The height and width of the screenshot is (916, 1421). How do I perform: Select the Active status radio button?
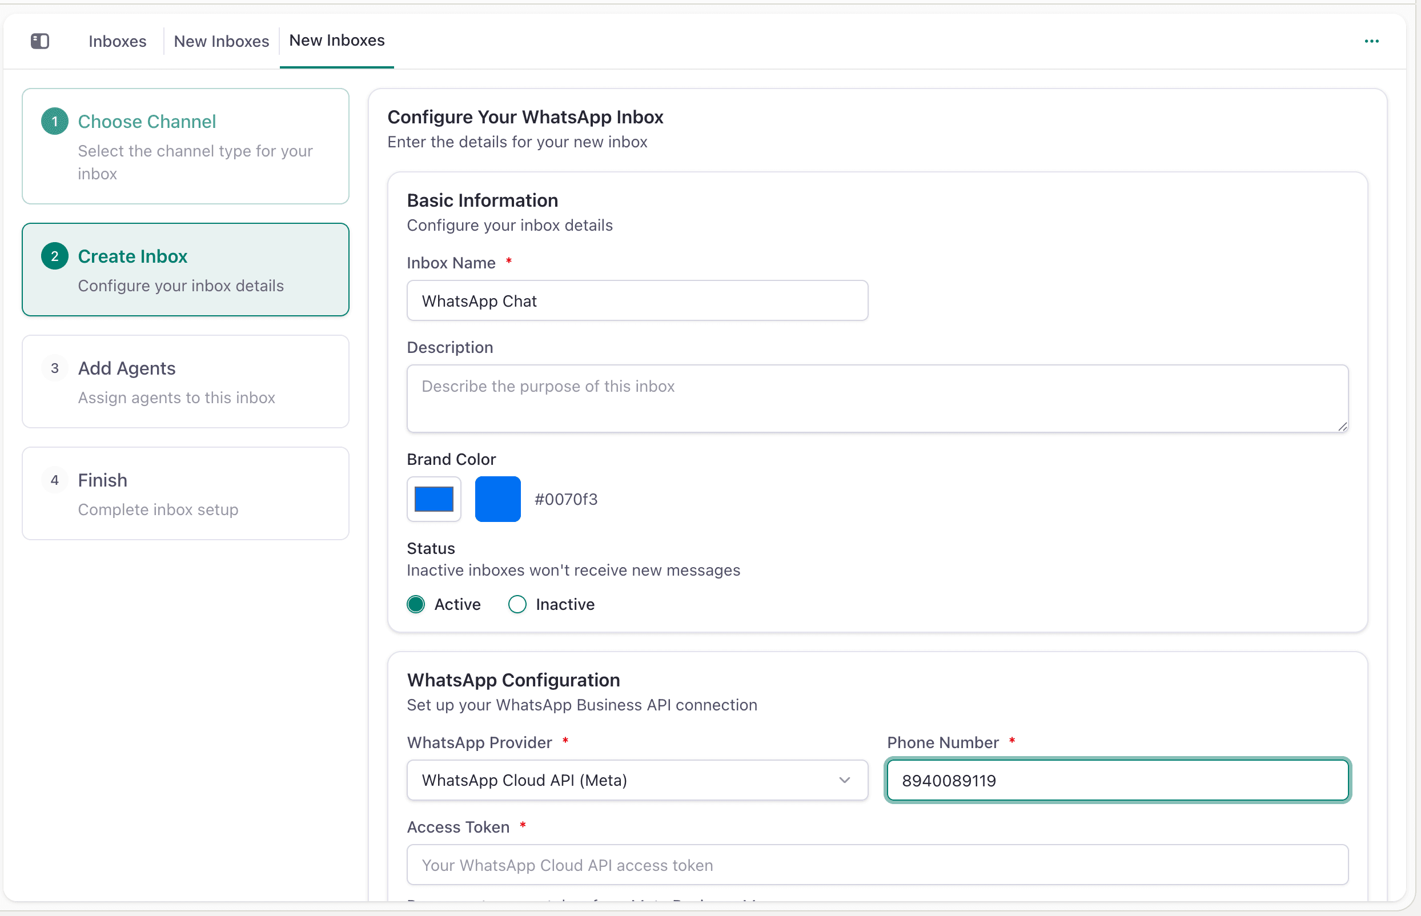click(416, 604)
